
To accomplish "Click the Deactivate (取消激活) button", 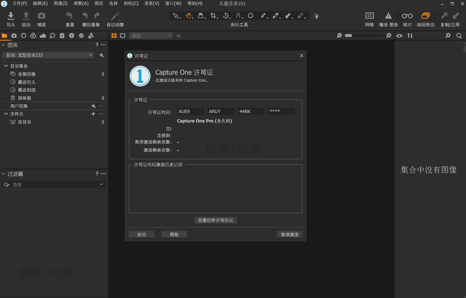I will coord(290,234).
